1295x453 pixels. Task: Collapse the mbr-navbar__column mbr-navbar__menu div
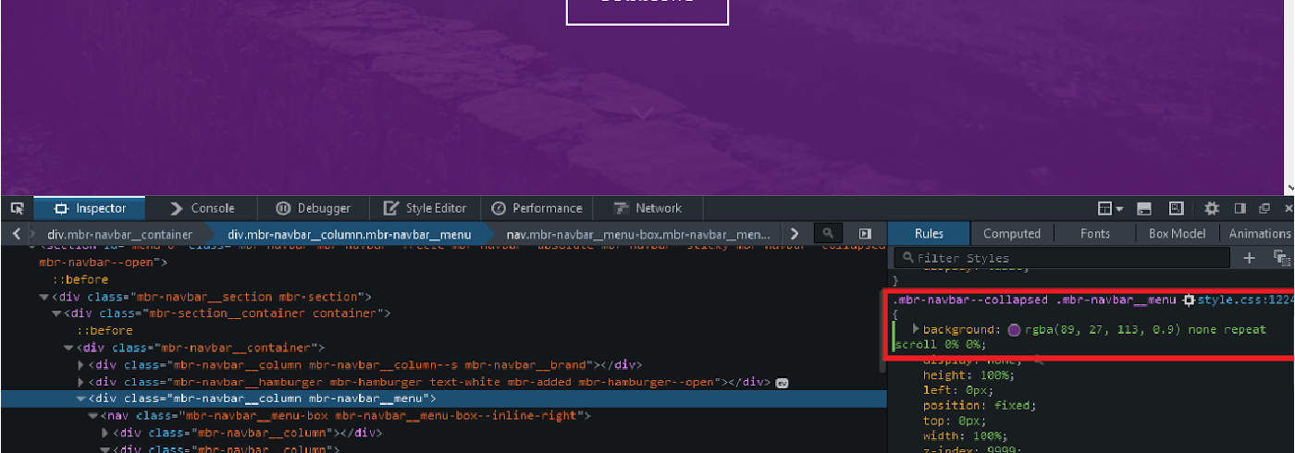(x=80, y=398)
